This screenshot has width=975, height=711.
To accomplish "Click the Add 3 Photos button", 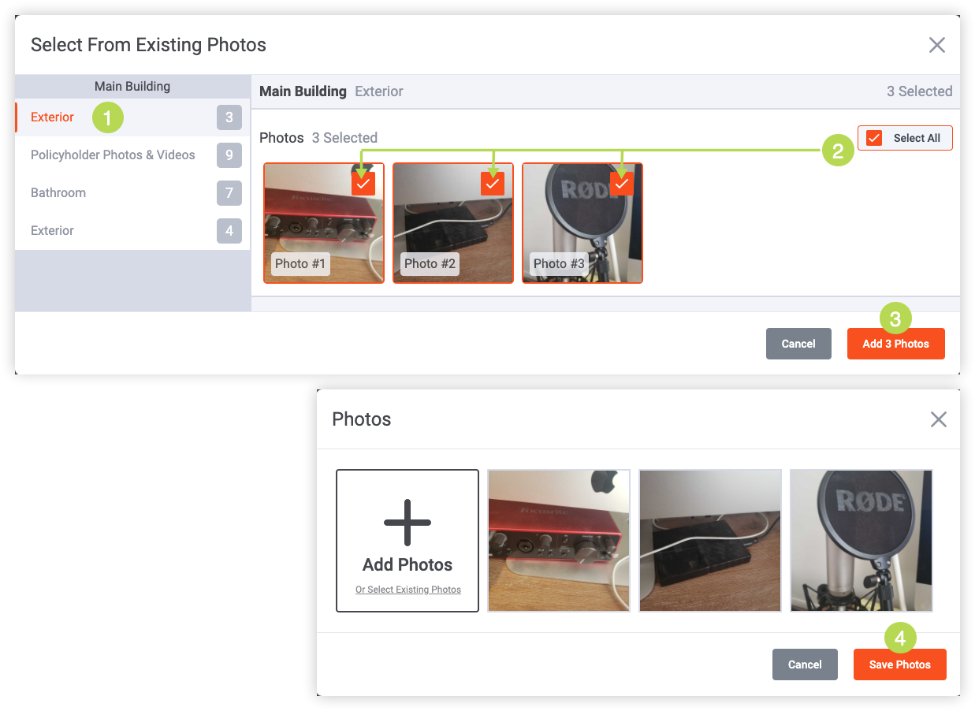I will click(895, 344).
